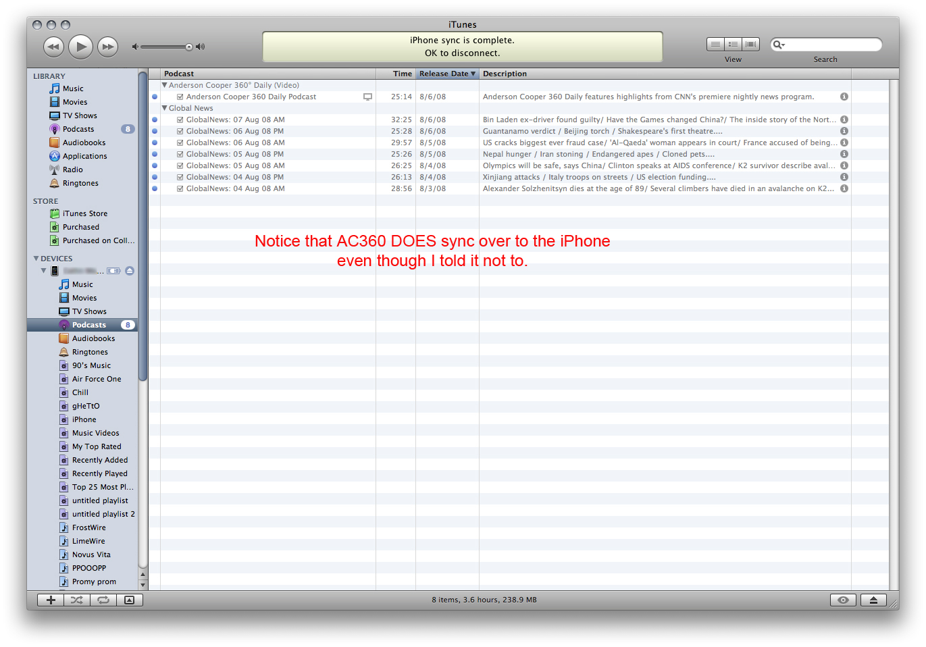Click the video icon on Anderson Cooper row

367,97
